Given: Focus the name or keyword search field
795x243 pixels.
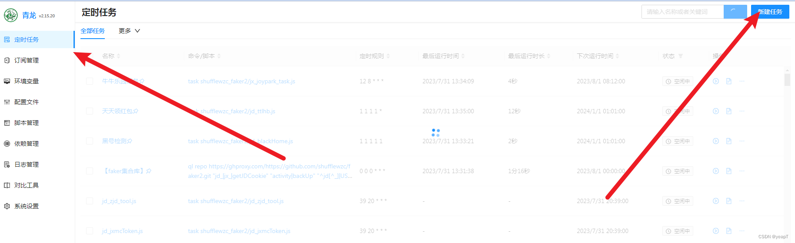Looking at the screenshot, I should point(682,12).
